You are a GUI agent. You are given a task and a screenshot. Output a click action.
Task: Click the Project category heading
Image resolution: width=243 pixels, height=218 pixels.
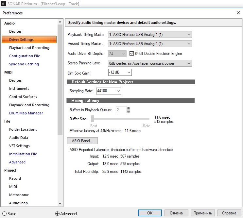coord(10,170)
